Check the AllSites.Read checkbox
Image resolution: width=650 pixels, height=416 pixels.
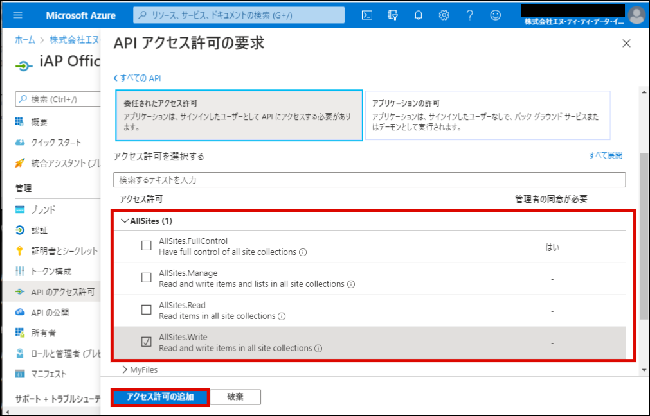coord(147,309)
